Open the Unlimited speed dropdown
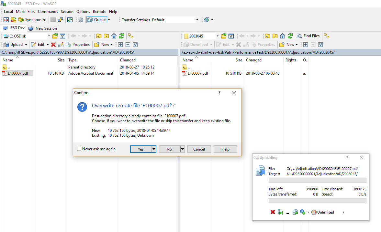The height and width of the screenshot is (232, 381). pos(343,212)
